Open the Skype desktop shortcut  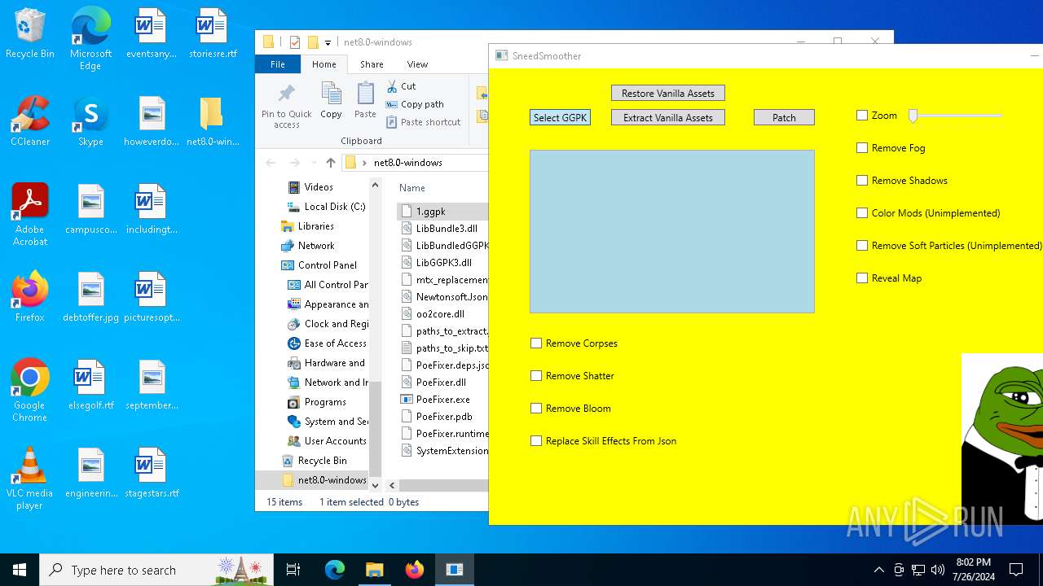pyautogui.click(x=90, y=120)
